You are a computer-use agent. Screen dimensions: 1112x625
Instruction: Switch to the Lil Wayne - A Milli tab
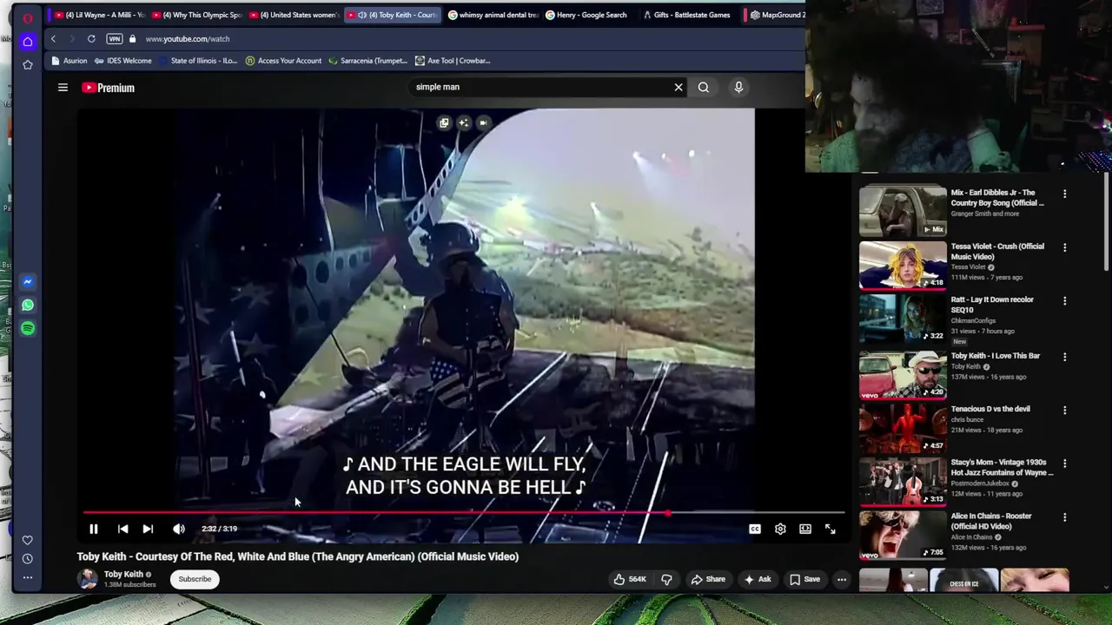(x=98, y=15)
